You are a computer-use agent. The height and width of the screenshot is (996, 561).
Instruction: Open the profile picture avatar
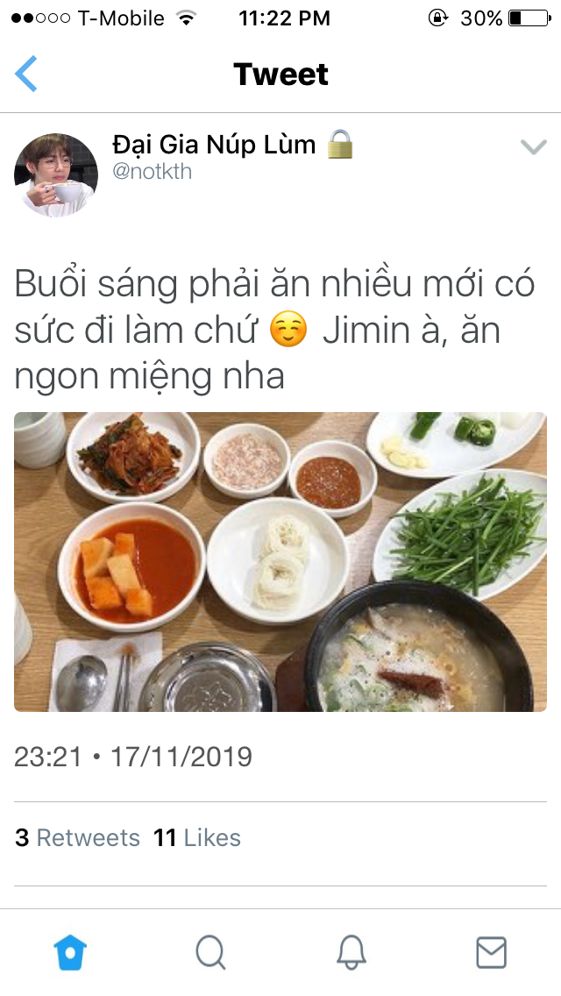56,174
